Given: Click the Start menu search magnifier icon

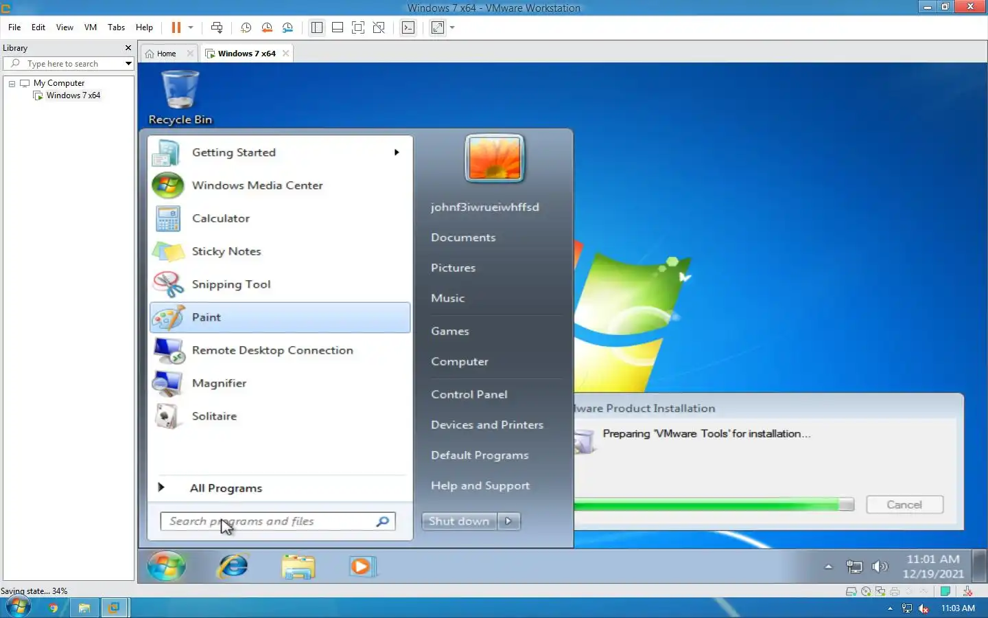Looking at the screenshot, I should 383,521.
